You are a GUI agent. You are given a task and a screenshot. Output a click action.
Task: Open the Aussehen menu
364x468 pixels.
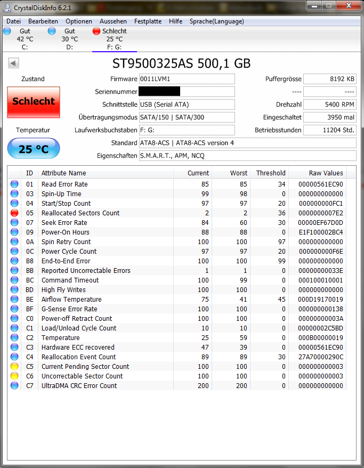113,21
